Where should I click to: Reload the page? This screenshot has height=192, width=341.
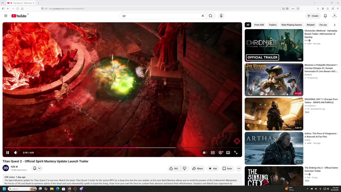pyautogui.click(x=18, y=9)
